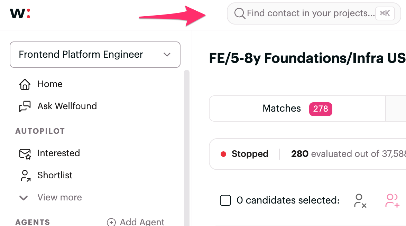
Task: Focus the Find contact search field
Action: click(310, 13)
